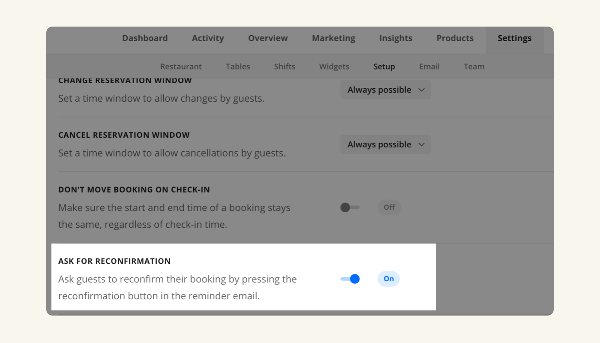Screen dimensions: 600x343
Task: Switch to the Team sub-tab
Action: (474, 66)
